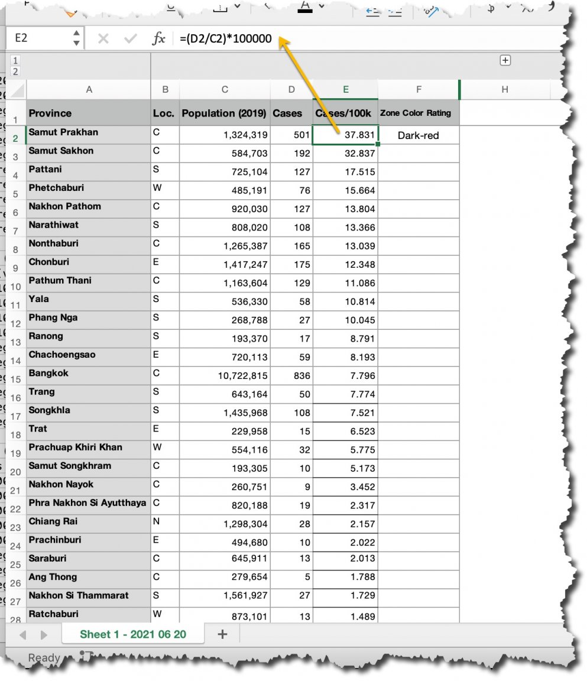Cancel the formula entry with the X icon
Image resolution: width=587 pixels, height=681 pixels.
pos(103,38)
